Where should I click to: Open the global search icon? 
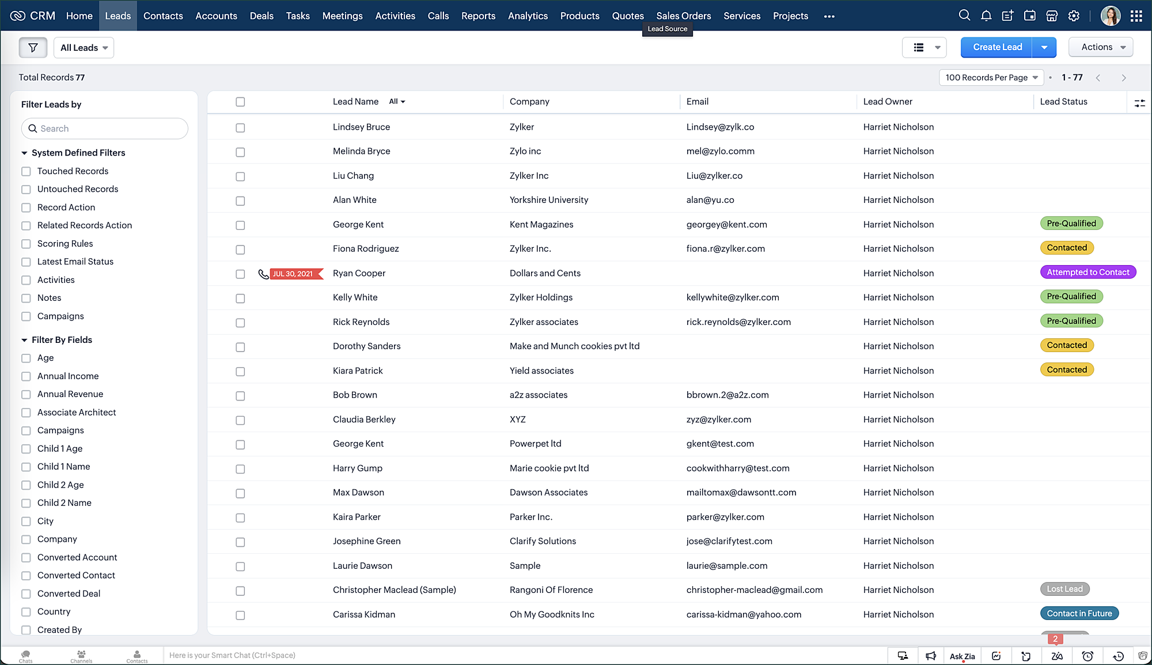[x=964, y=16]
